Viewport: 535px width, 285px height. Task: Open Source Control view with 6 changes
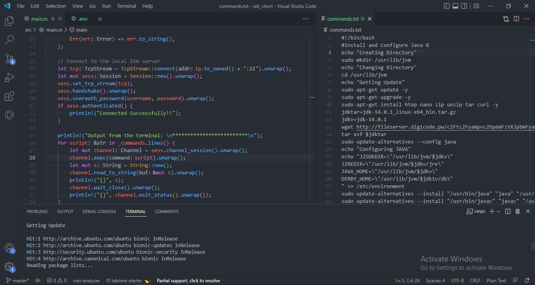coord(9,59)
